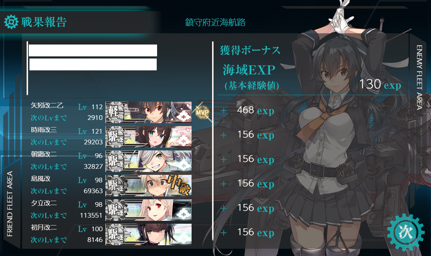Click the FRIEND FLEET AREA side tab

[x=10, y=204]
